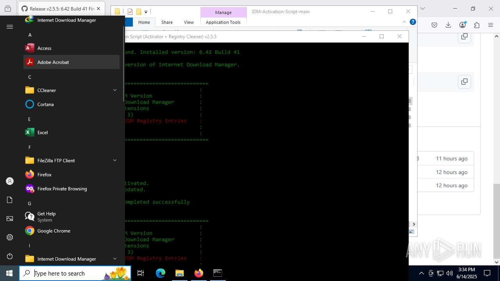Launch Excel from the app list
The width and height of the screenshot is (500, 281).
71,132
